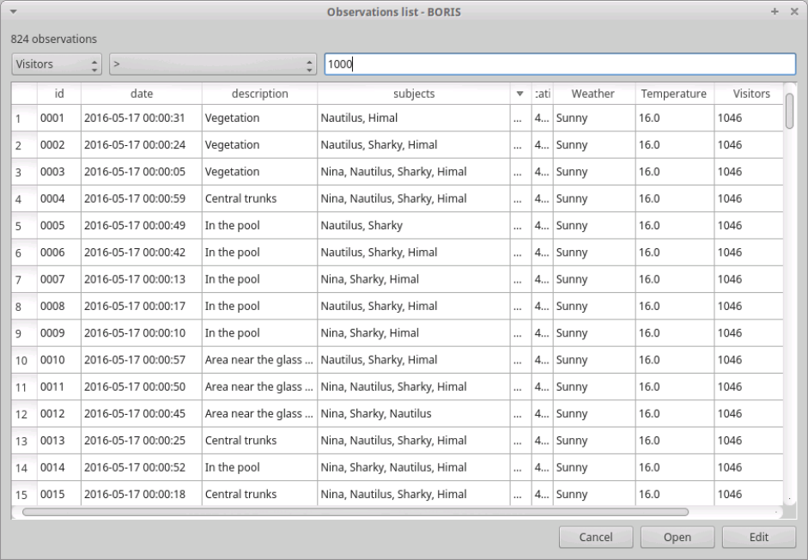Maximize the window with plus icon
This screenshot has height=560, width=808.
tap(775, 11)
